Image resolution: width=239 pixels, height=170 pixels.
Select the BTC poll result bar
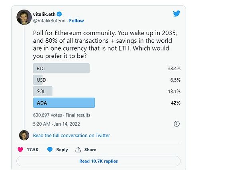coord(61,68)
